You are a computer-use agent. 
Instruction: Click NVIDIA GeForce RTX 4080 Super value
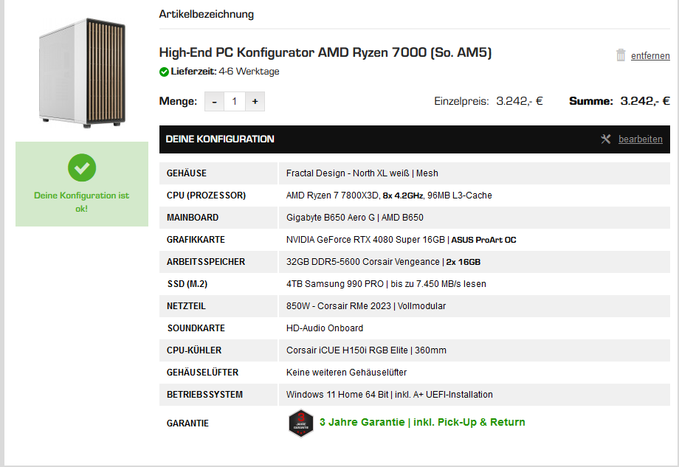[401, 239]
